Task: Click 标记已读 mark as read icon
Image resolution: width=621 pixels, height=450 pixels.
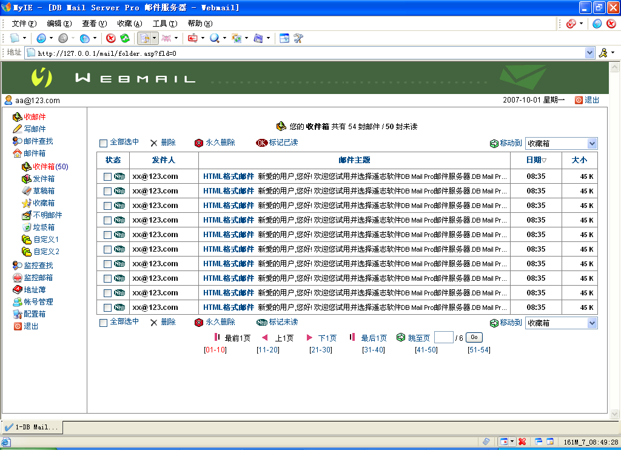Action: (261, 143)
